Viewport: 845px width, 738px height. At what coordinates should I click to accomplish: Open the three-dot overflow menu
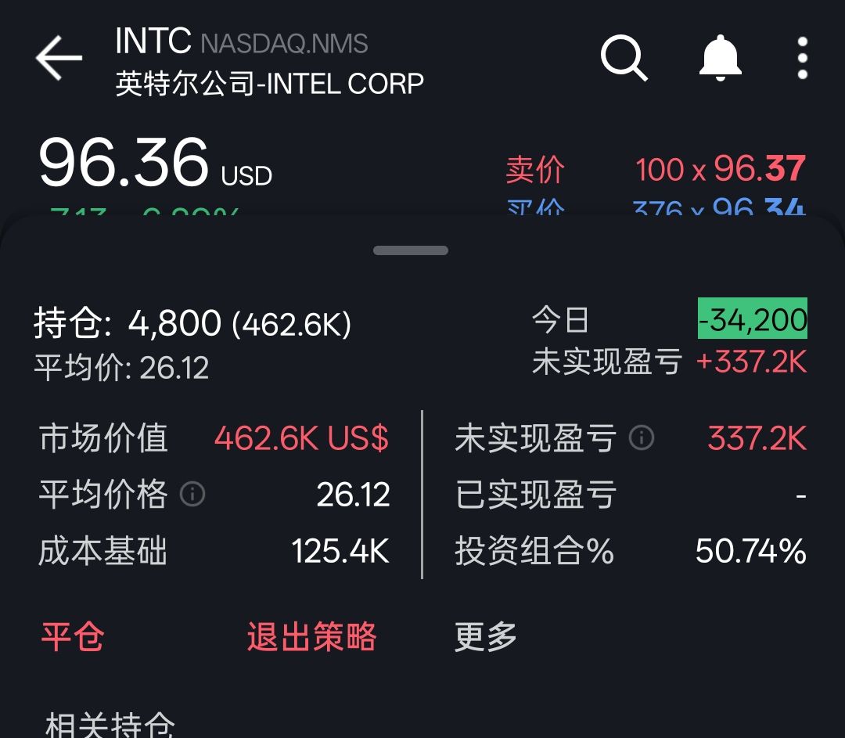coord(803,58)
